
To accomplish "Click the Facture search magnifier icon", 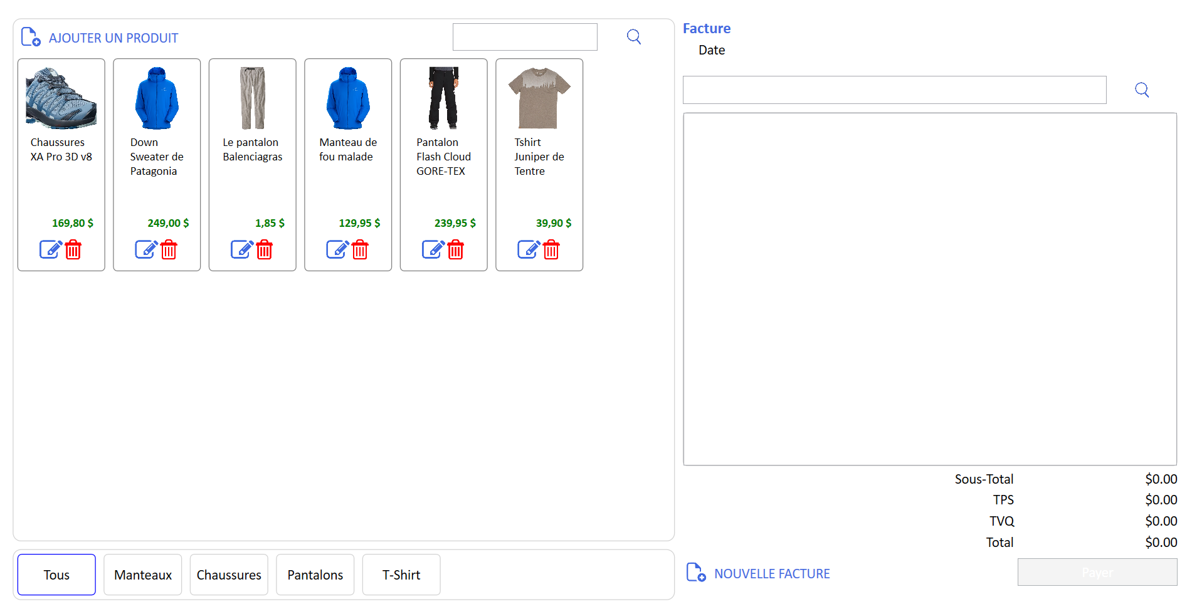I will 1142,90.
